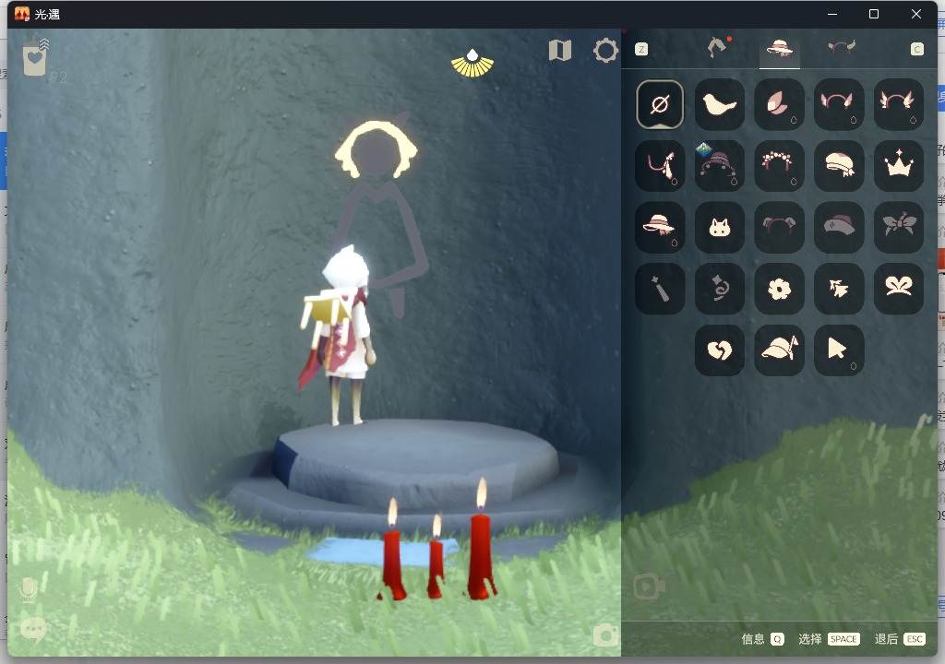The image size is (945, 664).
Task: Choose the flower garland wreath accessory
Action: tap(779, 165)
